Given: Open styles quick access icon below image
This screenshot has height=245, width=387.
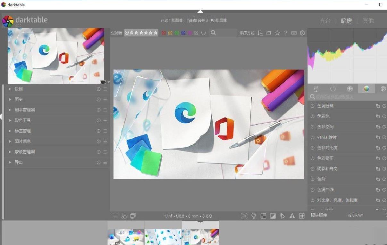Looking at the screenshot, I should pyautogui.click(x=124, y=216).
